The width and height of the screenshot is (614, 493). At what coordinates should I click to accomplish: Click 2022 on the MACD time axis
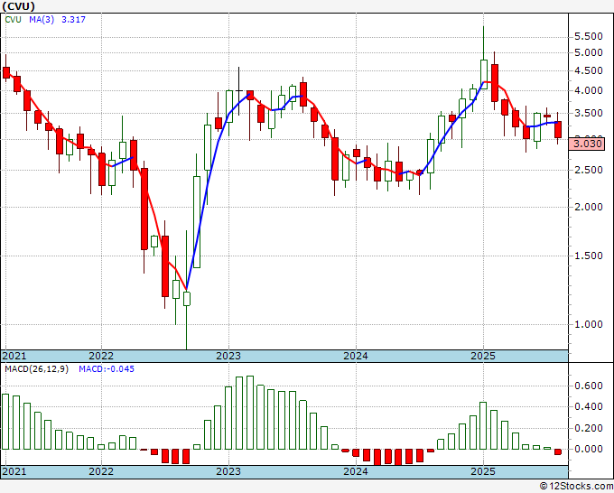(101, 471)
